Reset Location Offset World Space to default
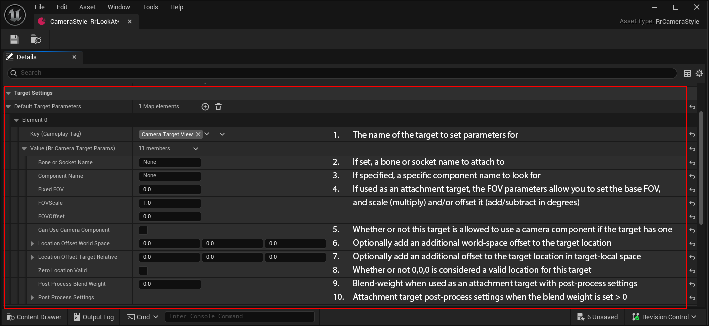 [692, 244]
